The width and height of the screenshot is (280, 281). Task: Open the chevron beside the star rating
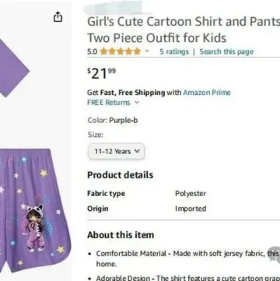point(147,51)
